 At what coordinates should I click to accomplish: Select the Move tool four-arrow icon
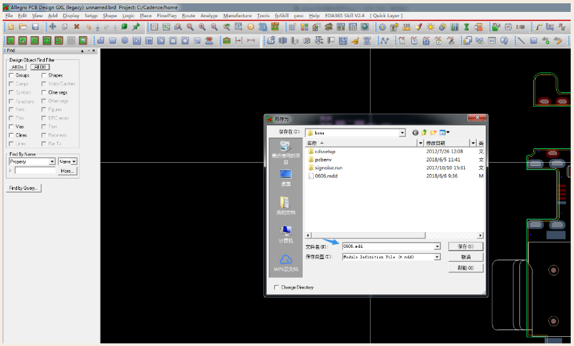53,27
